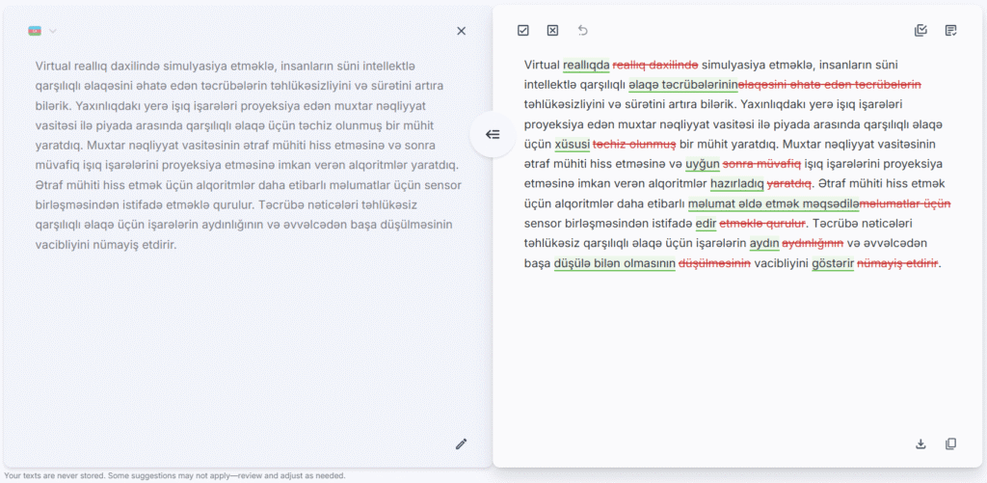Screen dimensions: 987x483
Task: Click the suggested word "reallıqda"
Action: pos(586,65)
